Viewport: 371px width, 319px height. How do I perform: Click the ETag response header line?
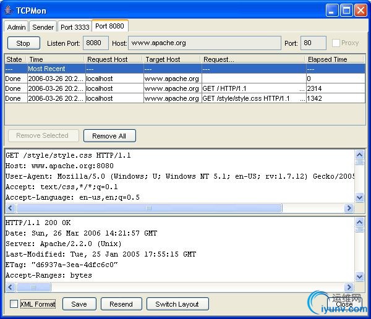[x=61, y=265]
